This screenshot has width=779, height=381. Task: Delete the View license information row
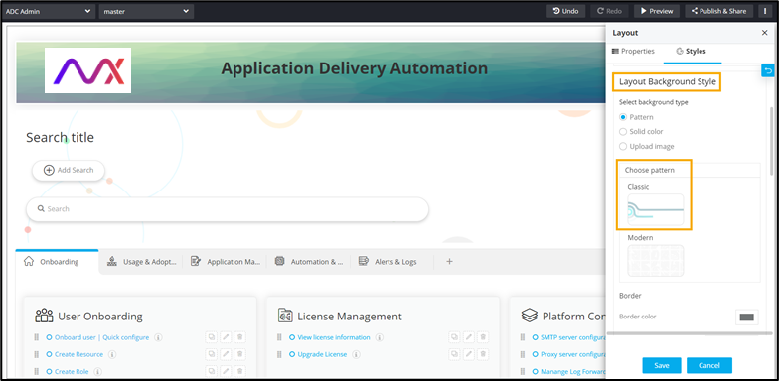(x=483, y=337)
